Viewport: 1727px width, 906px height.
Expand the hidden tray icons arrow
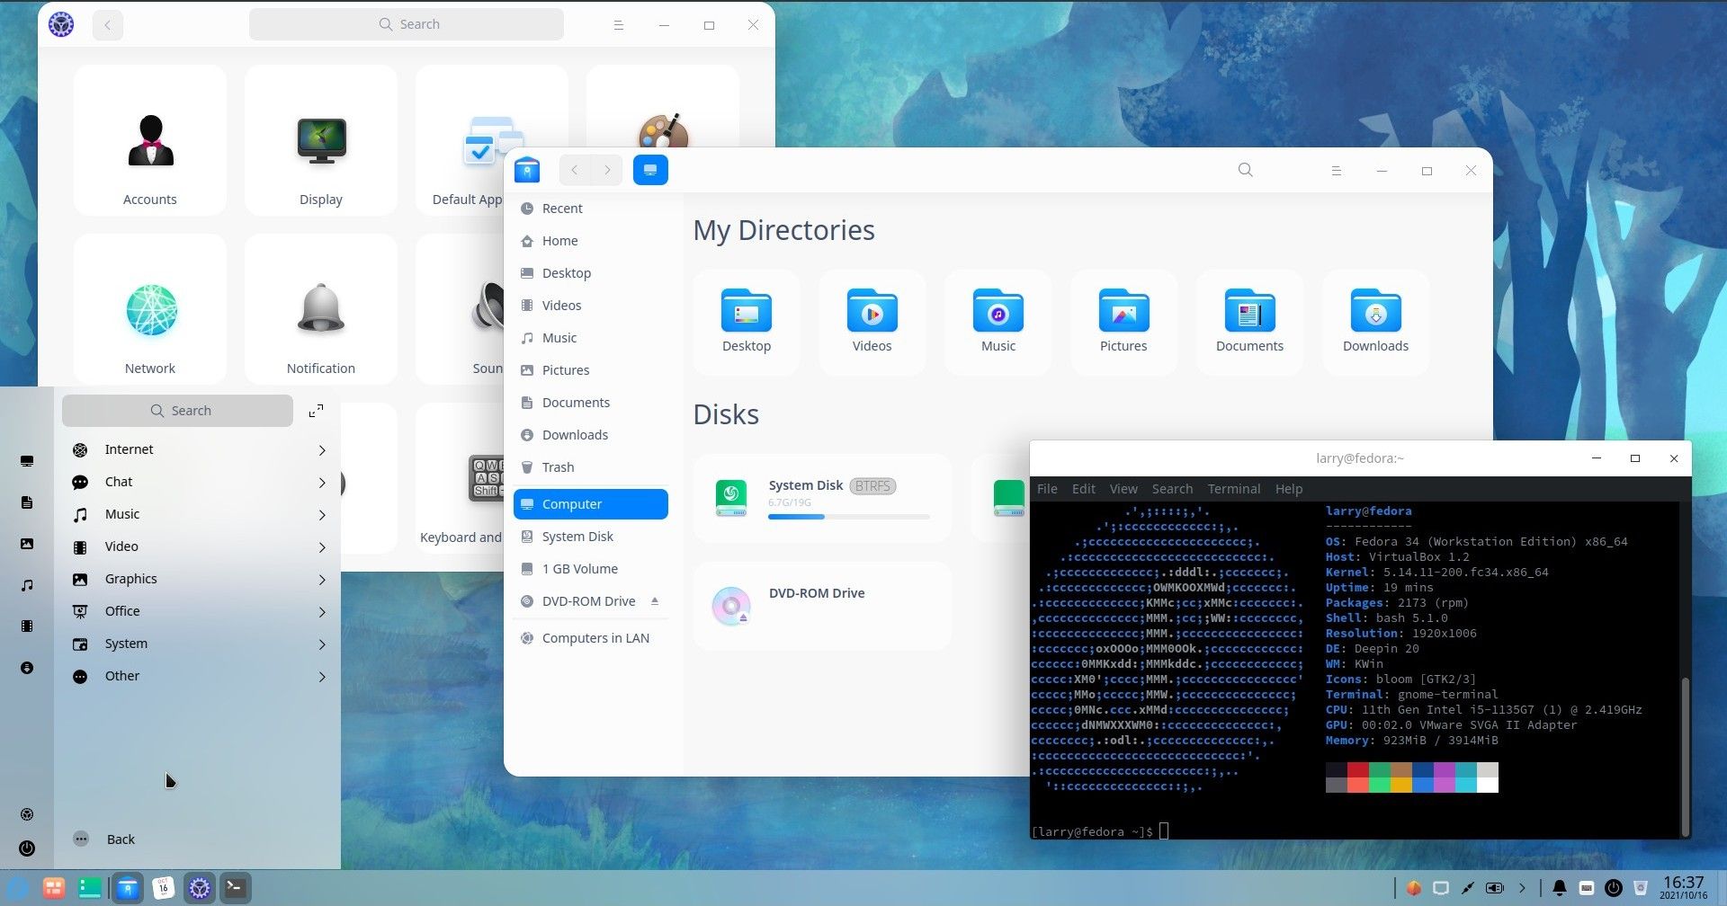1524,887
